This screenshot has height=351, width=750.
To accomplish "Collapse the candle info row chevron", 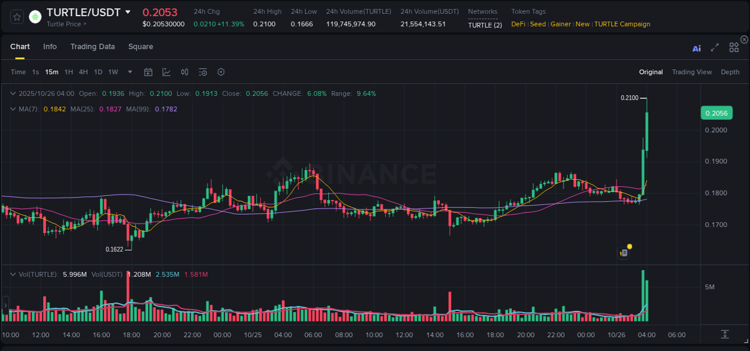I will coord(13,93).
